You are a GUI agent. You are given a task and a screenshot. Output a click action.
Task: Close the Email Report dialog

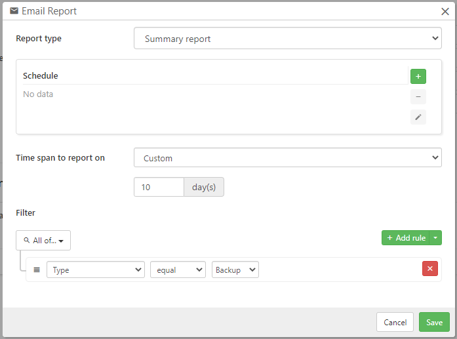(445, 11)
